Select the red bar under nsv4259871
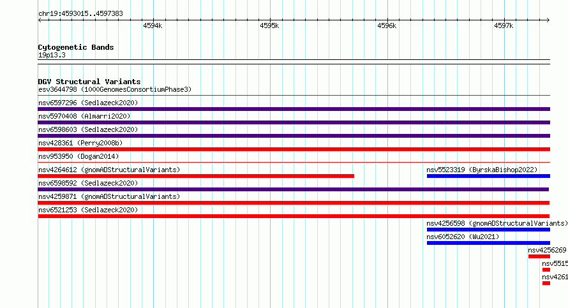 (294, 203)
